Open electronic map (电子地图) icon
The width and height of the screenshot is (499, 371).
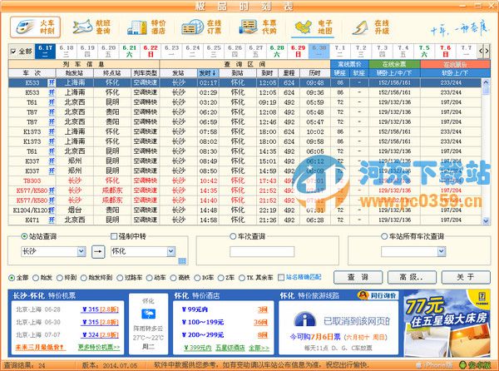(x=314, y=27)
